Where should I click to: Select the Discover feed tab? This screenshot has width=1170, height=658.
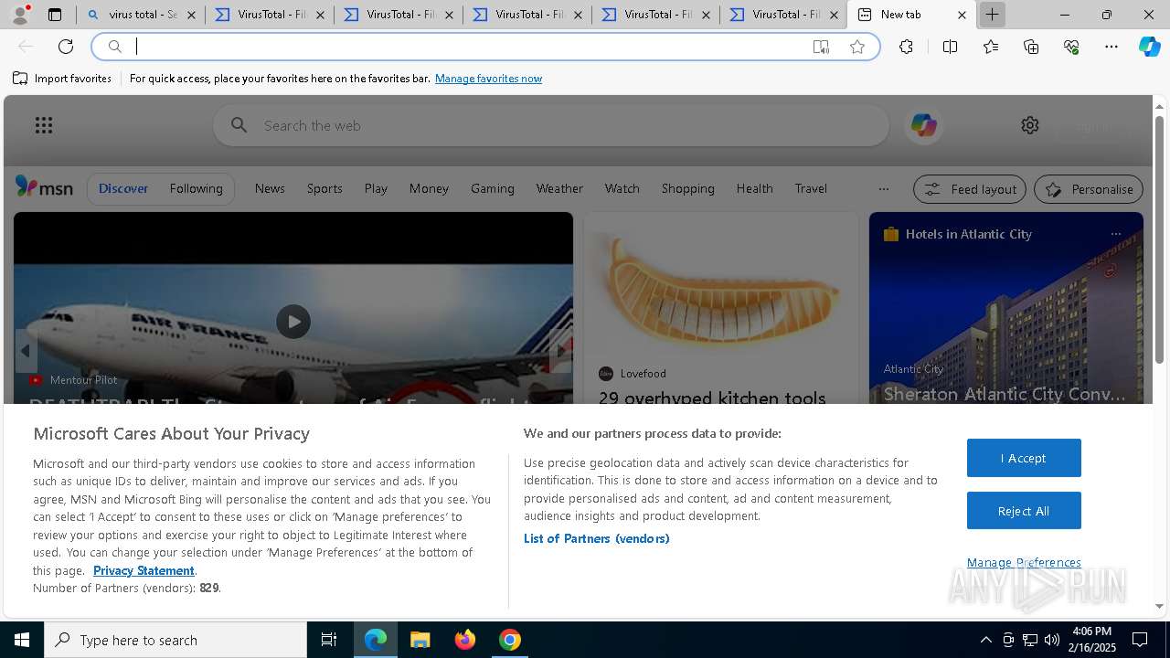(123, 188)
